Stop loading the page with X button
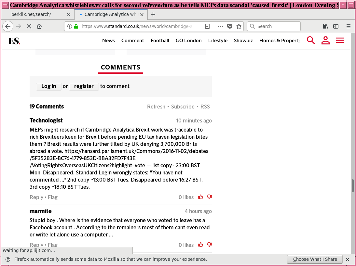The width and height of the screenshot is (356, 266). pos(29,26)
